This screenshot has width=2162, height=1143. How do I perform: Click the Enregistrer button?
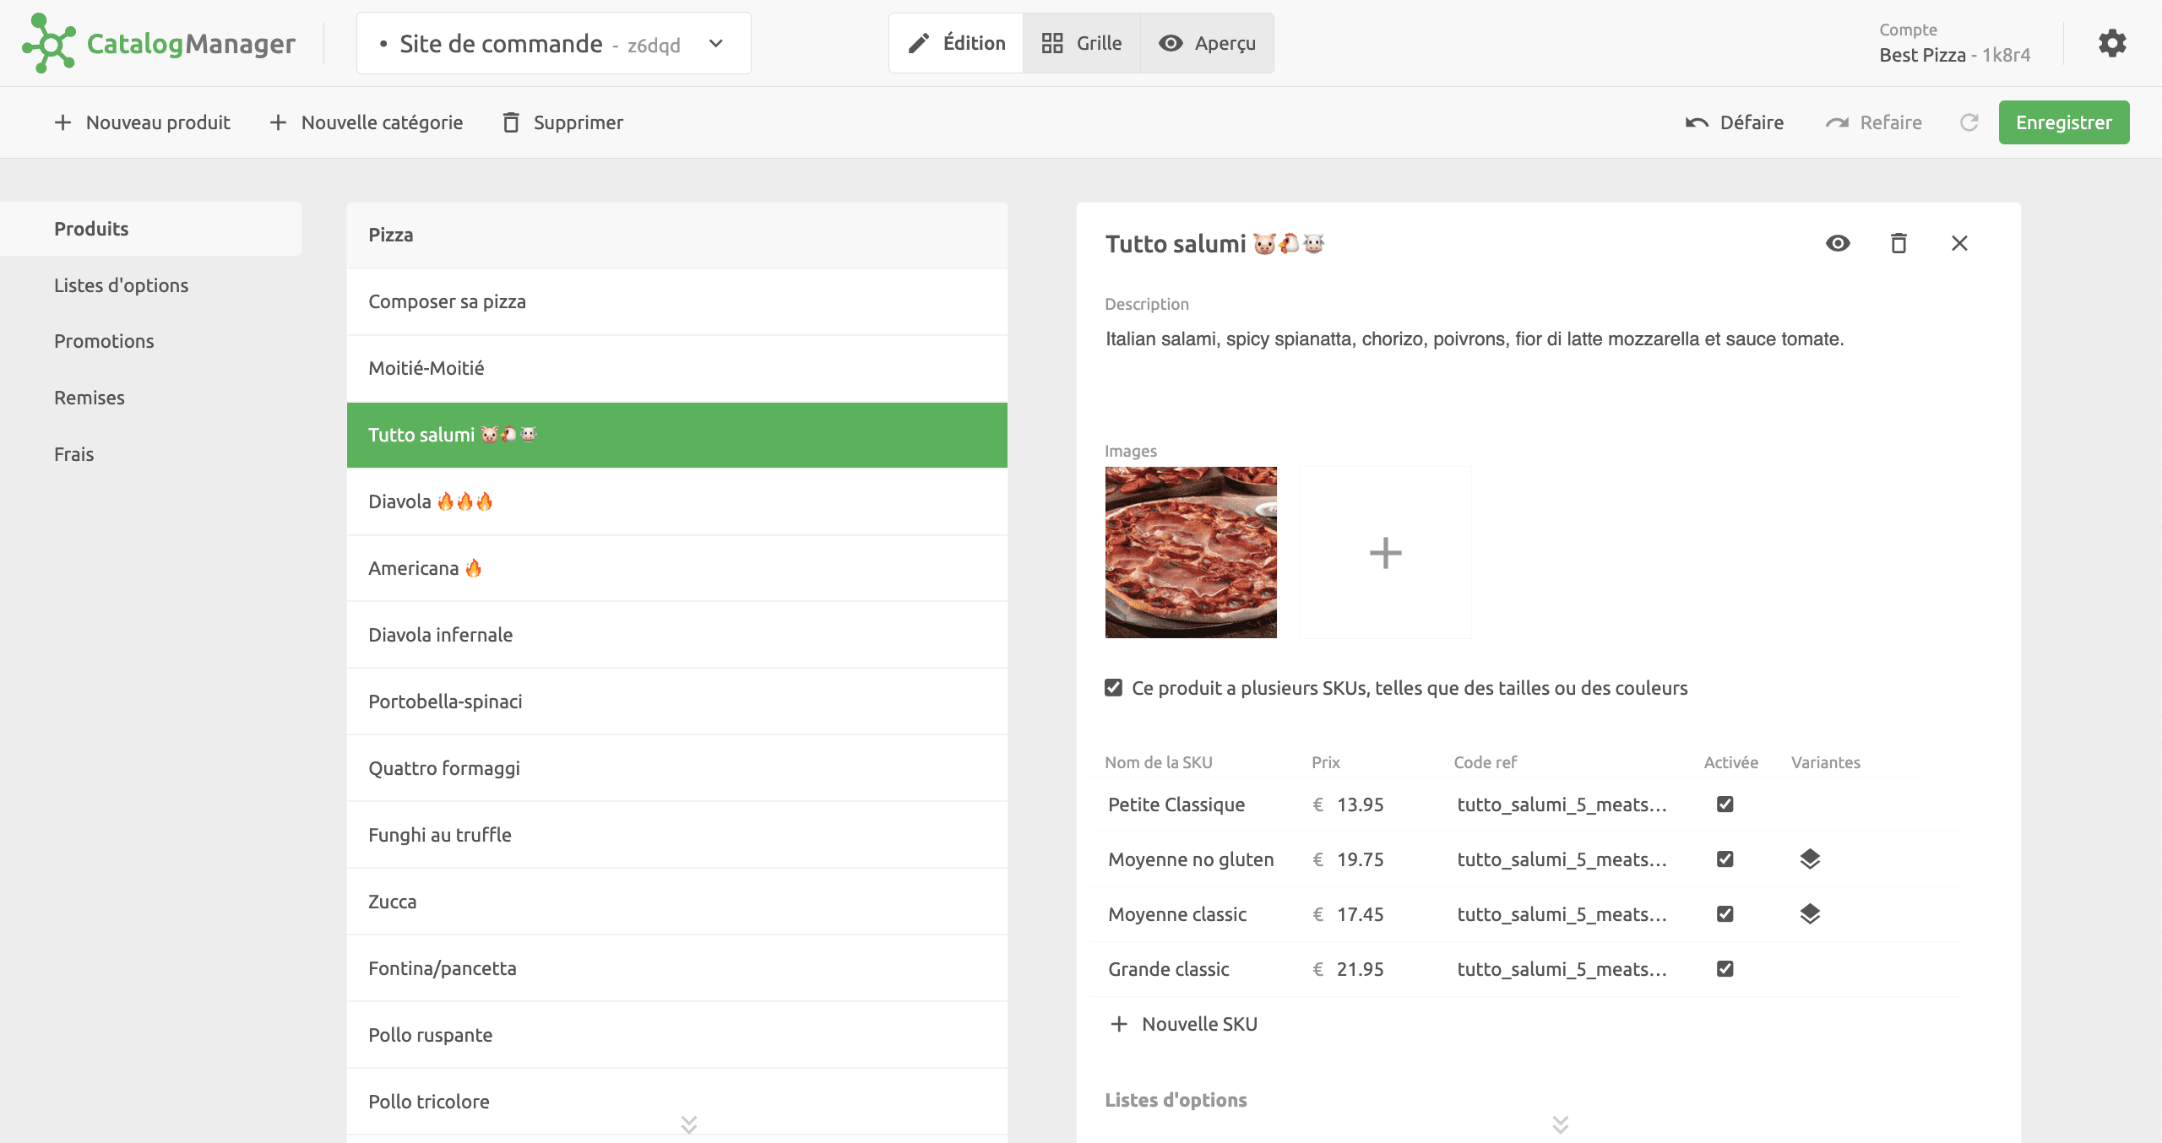tap(2064, 122)
